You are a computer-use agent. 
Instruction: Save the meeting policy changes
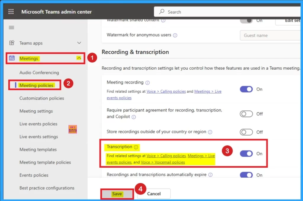[117, 194]
